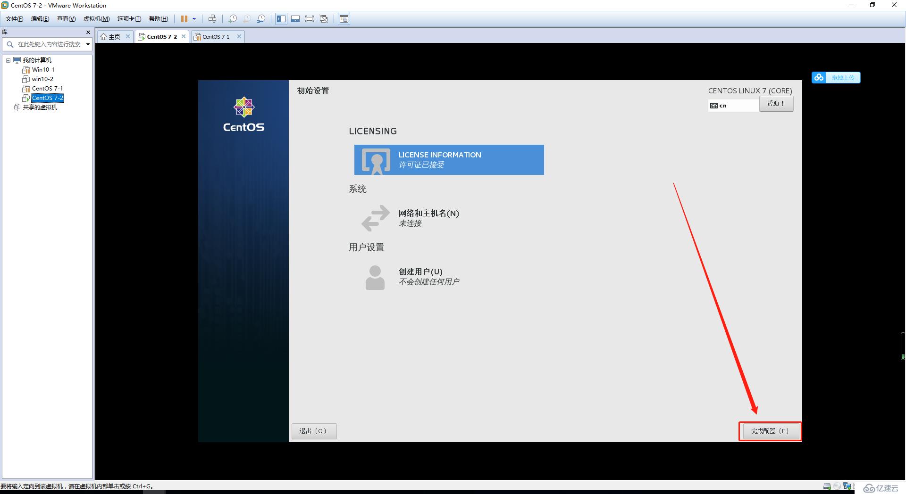Select CentOS 7-1 in the library tree
The image size is (906, 494).
(x=47, y=89)
